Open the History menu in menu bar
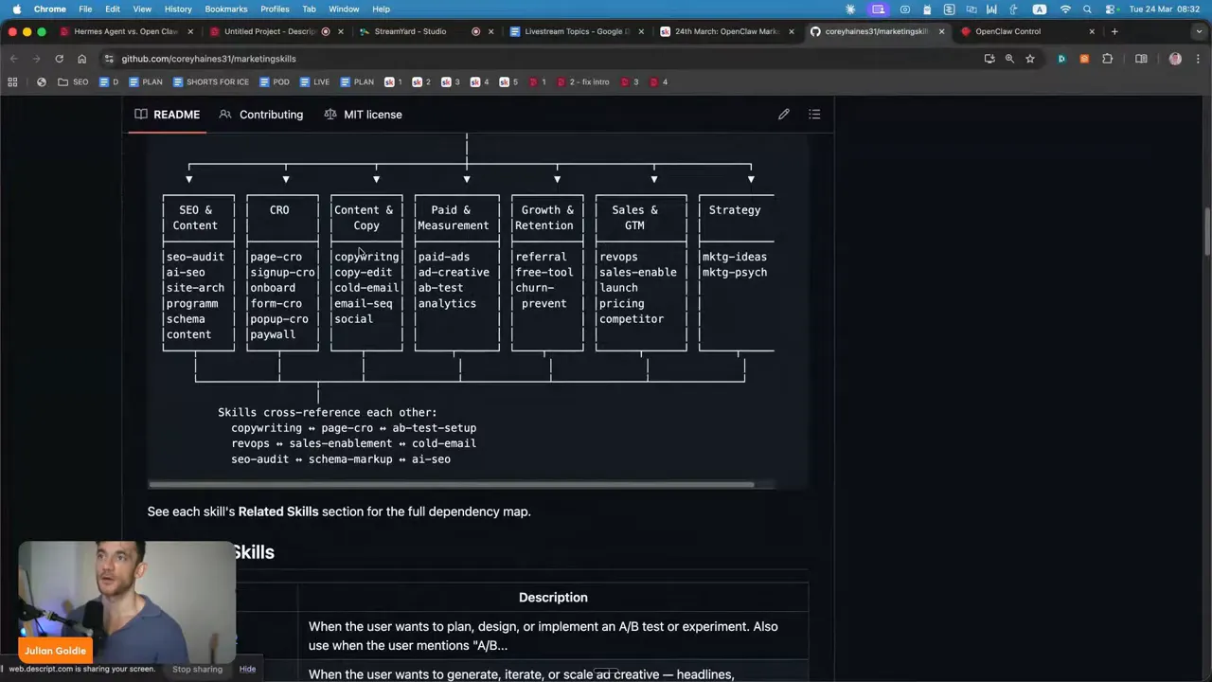Image resolution: width=1212 pixels, height=682 pixels. [x=178, y=9]
